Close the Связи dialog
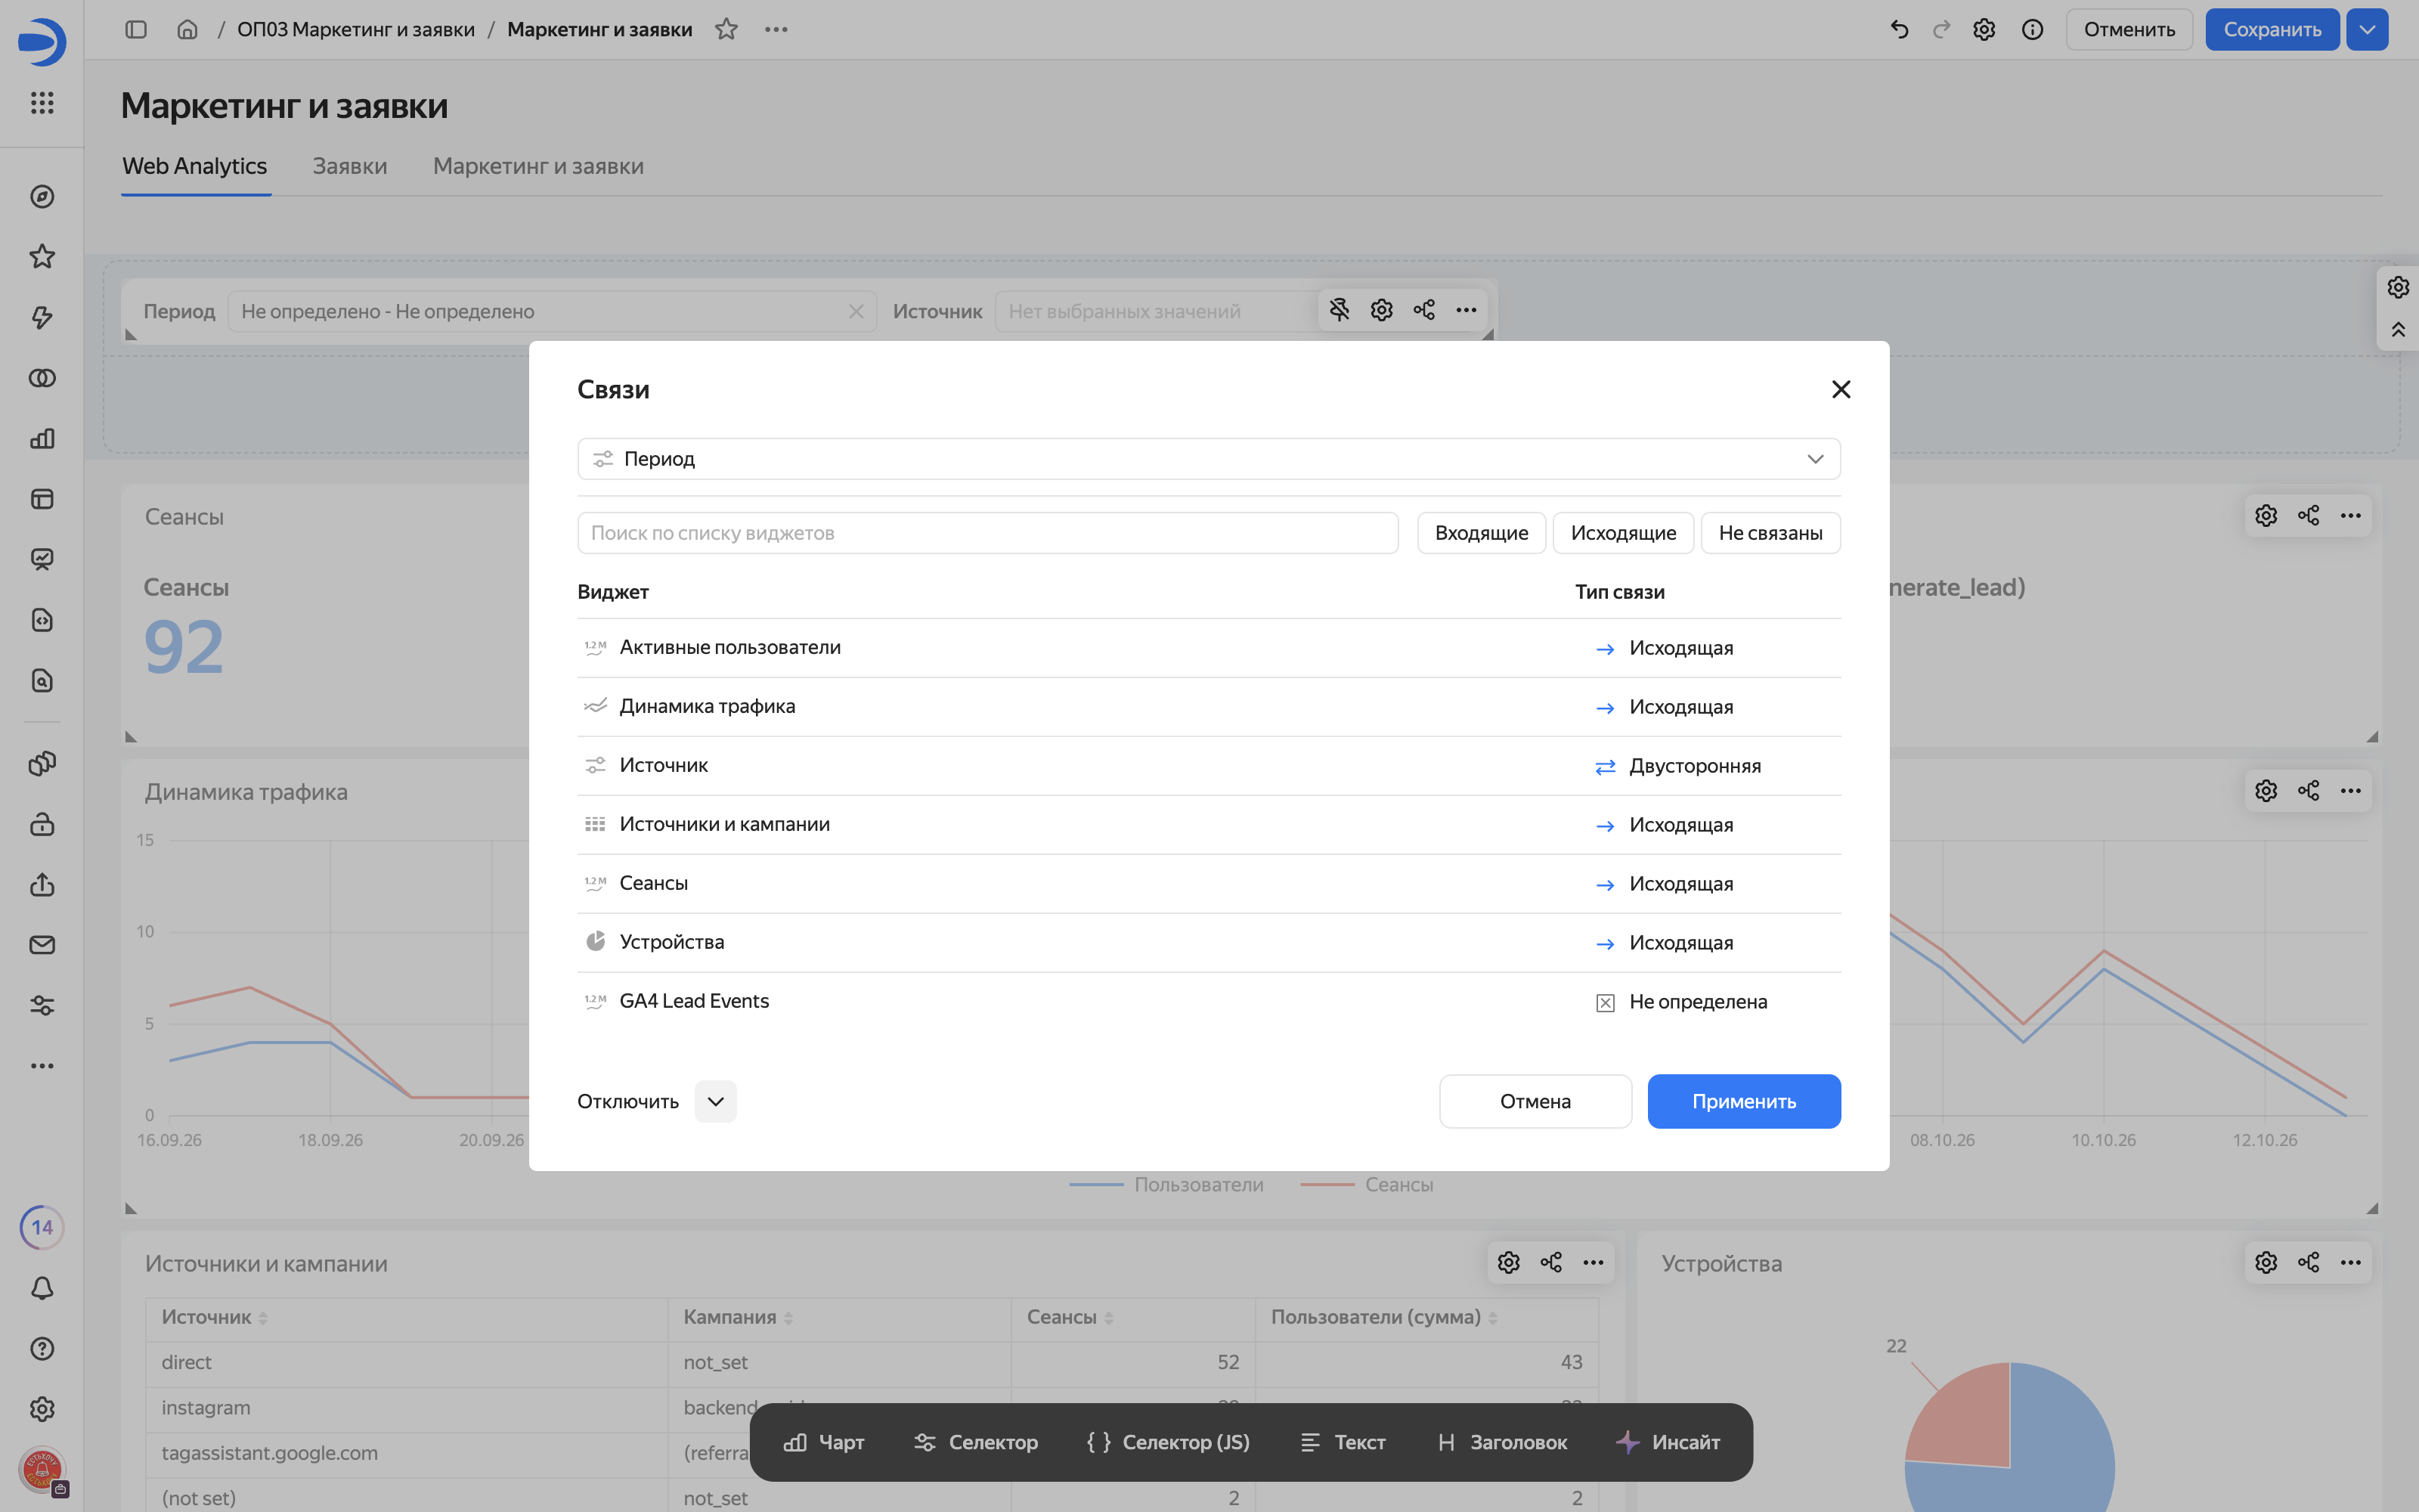 (1841, 389)
